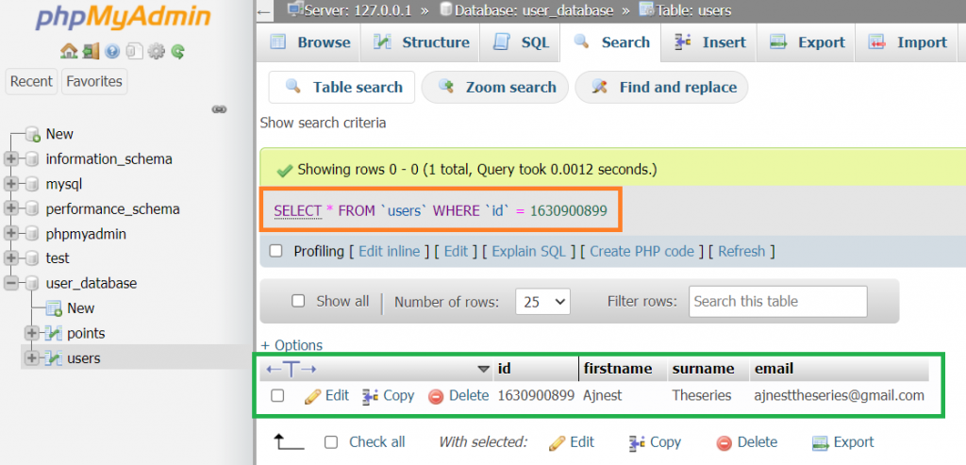
Task: Click the log out door icon
Action: point(91,51)
